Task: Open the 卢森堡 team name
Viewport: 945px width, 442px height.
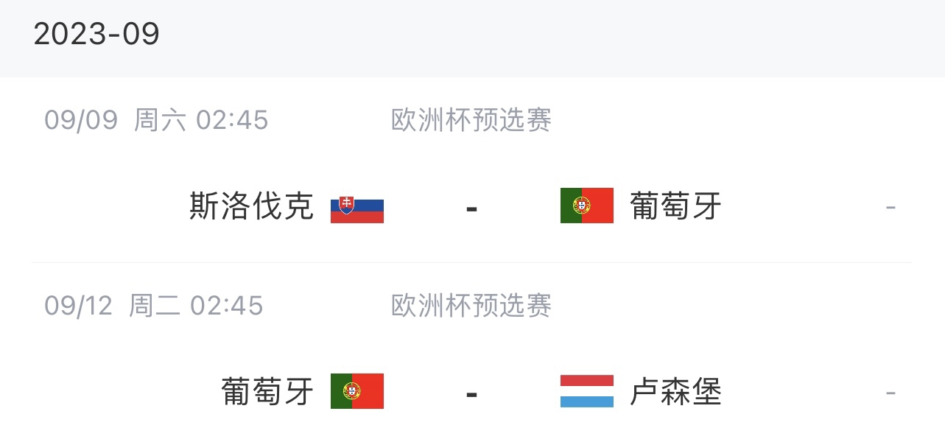Action: coord(676,392)
